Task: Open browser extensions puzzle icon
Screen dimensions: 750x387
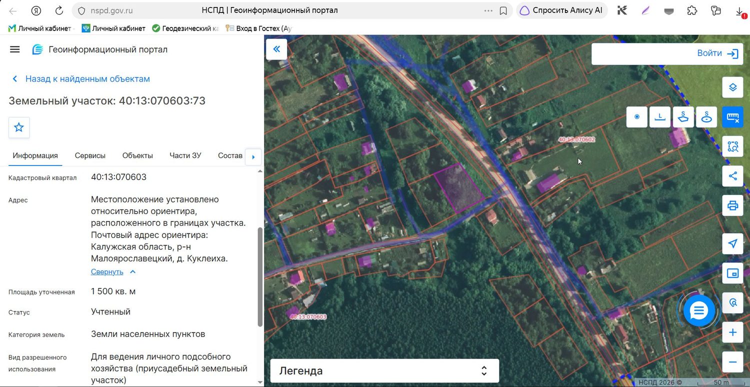Action: (x=692, y=10)
